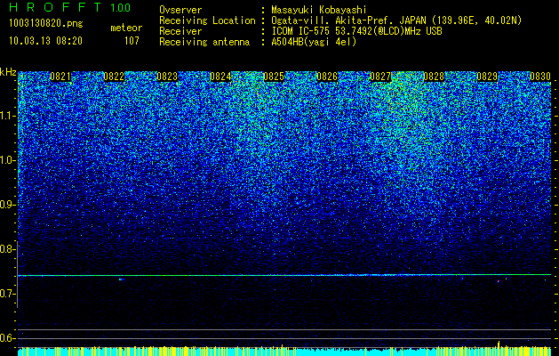This screenshot has height=356, width=559.
Task: Click observer name Masayuki Kobayashi
Action: pyautogui.click(x=319, y=11)
